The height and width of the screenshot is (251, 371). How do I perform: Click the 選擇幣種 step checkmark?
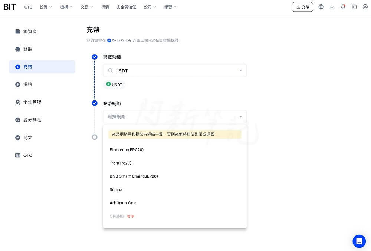click(x=94, y=57)
